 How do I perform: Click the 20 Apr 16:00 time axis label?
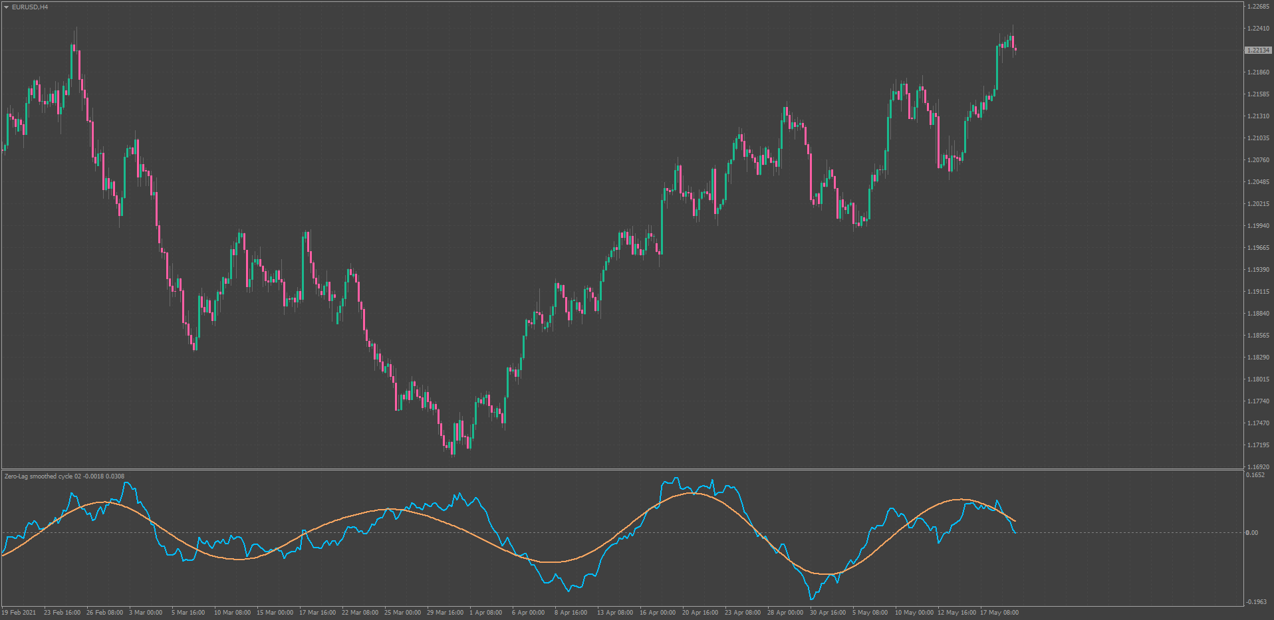(700, 613)
